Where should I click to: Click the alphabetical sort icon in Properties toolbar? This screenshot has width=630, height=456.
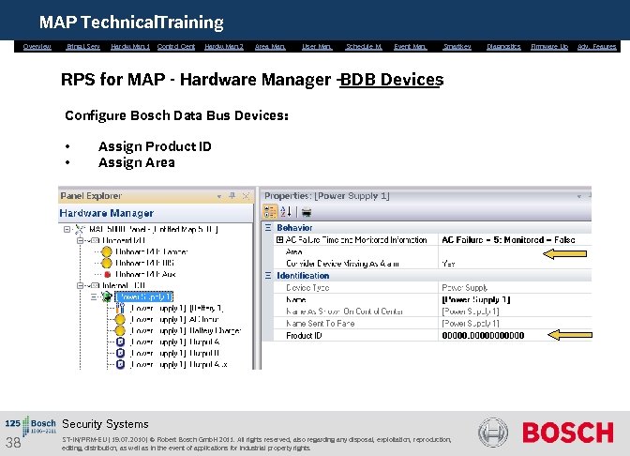click(x=286, y=212)
